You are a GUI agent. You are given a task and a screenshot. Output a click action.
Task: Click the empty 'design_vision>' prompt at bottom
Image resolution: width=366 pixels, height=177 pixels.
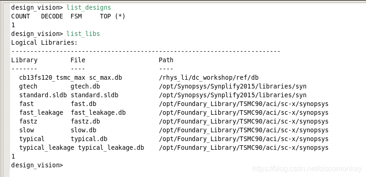click(x=37, y=165)
